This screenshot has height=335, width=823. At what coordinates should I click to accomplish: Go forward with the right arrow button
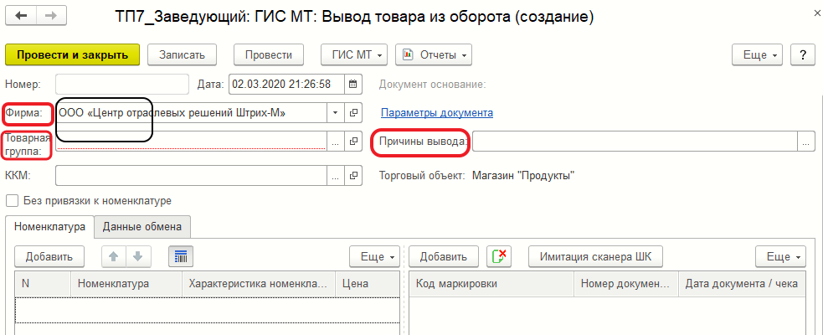51,16
